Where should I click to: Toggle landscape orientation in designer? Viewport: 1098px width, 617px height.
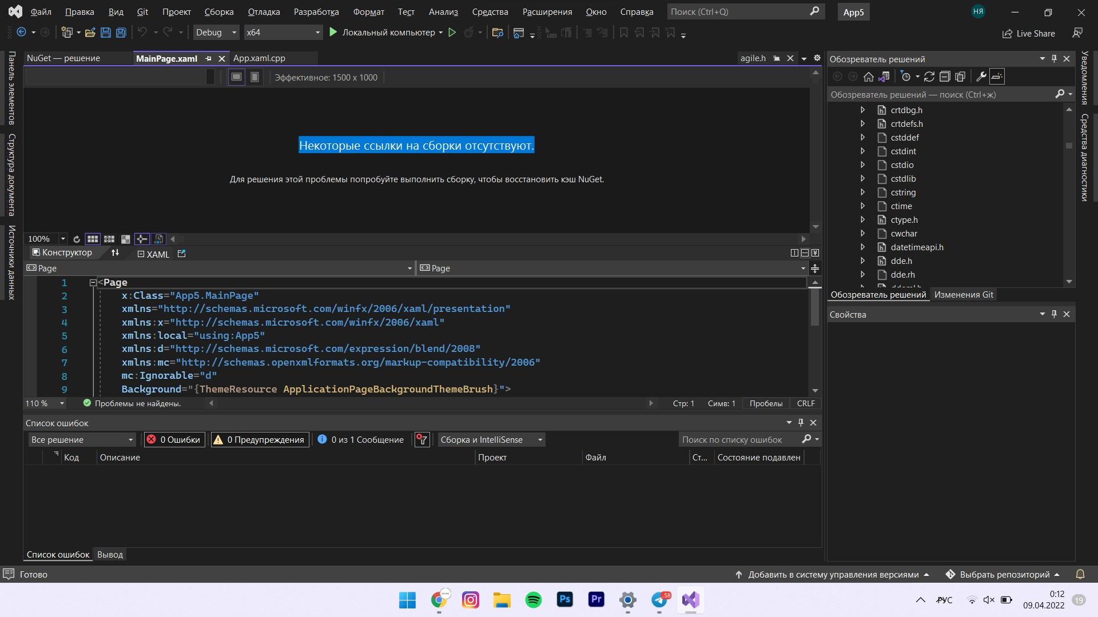(x=236, y=77)
